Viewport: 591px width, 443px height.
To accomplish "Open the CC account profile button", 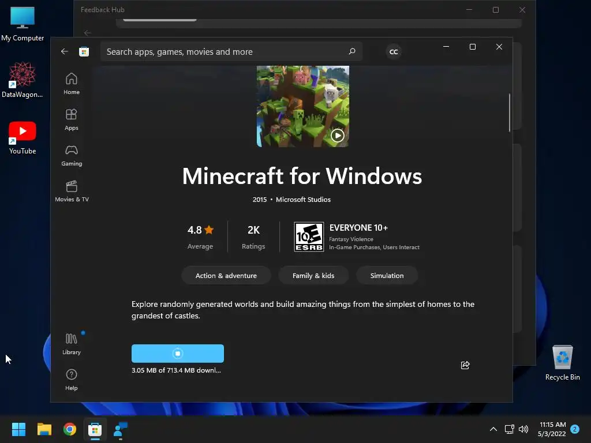I will tap(394, 51).
